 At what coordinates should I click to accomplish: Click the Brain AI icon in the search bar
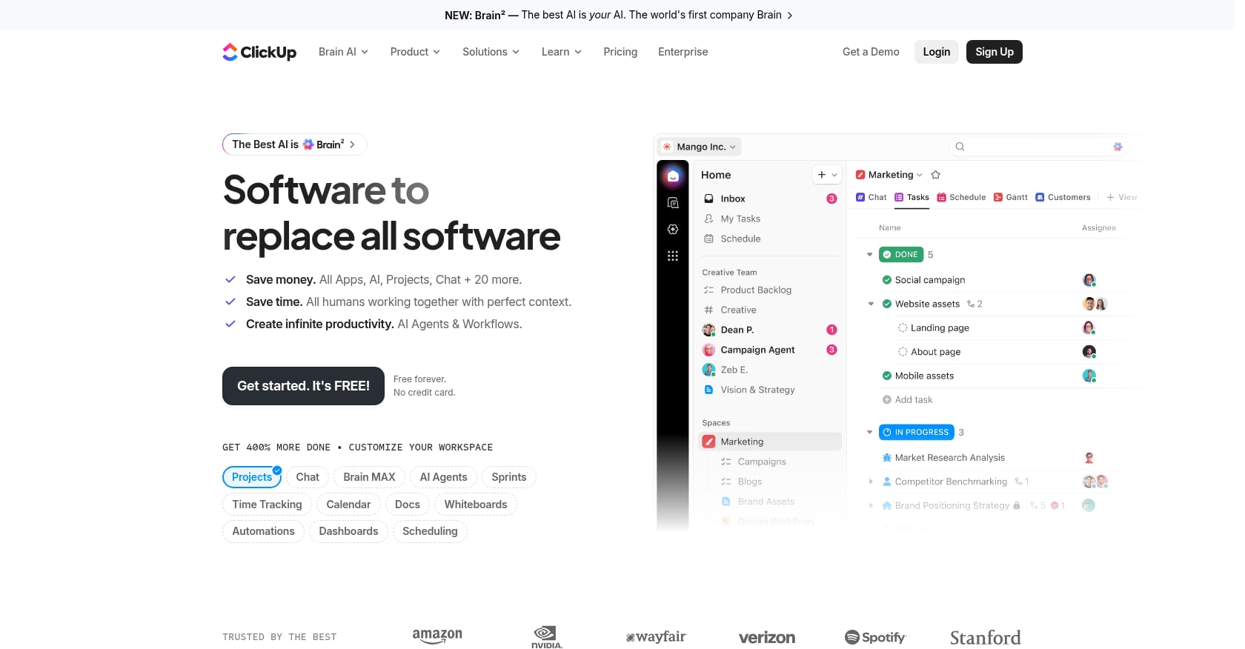point(1118,147)
